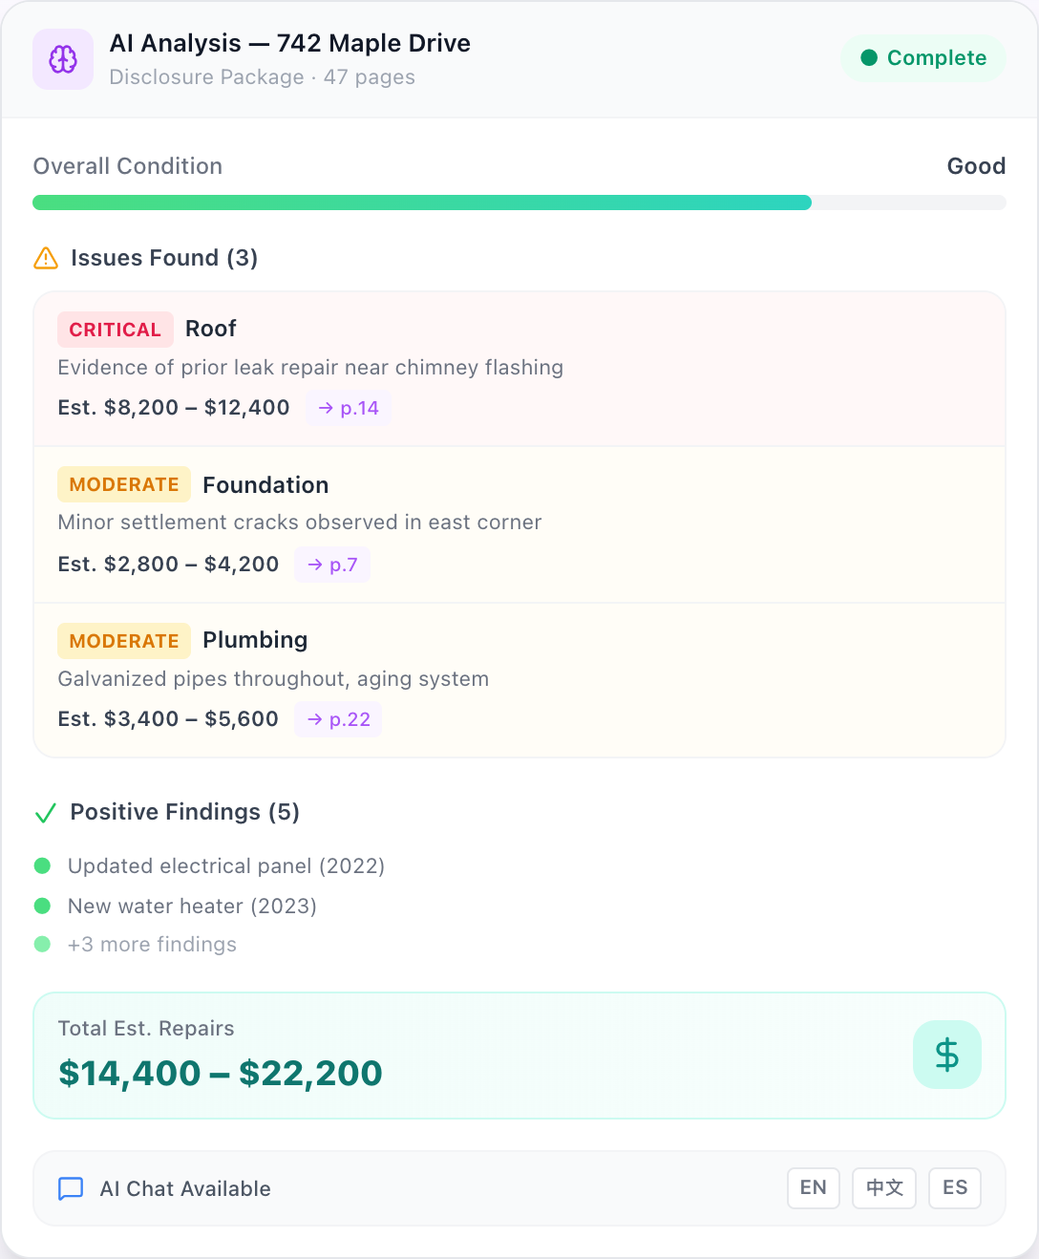1039x1259 pixels.
Task: Click the Issues Found (3) heading
Action: pyautogui.click(x=163, y=258)
